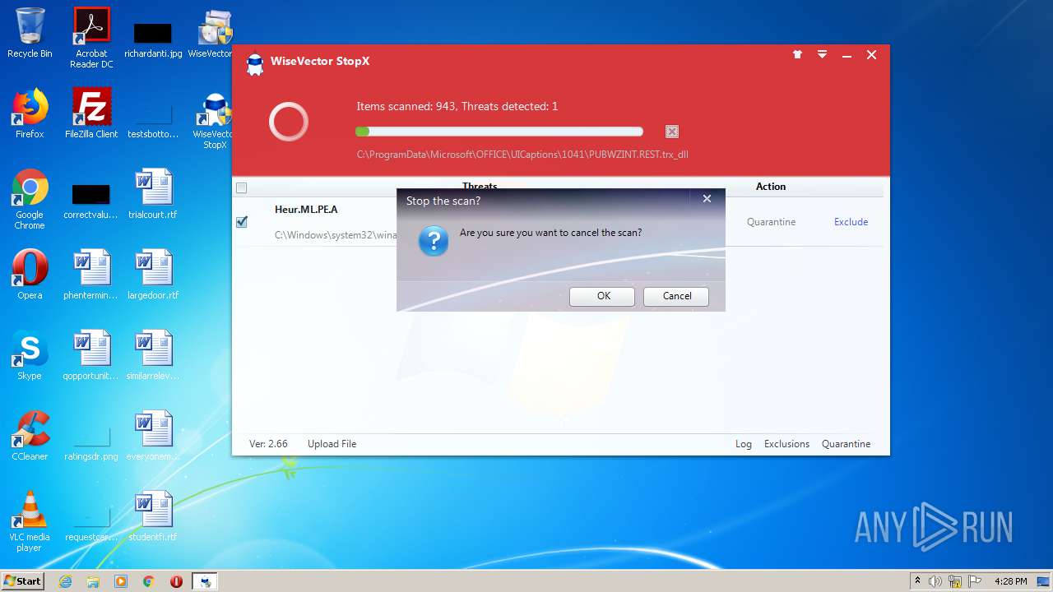Select the studentfi.rtf desktop file
The width and height of the screenshot is (1053, 592).
click(153, 516)
